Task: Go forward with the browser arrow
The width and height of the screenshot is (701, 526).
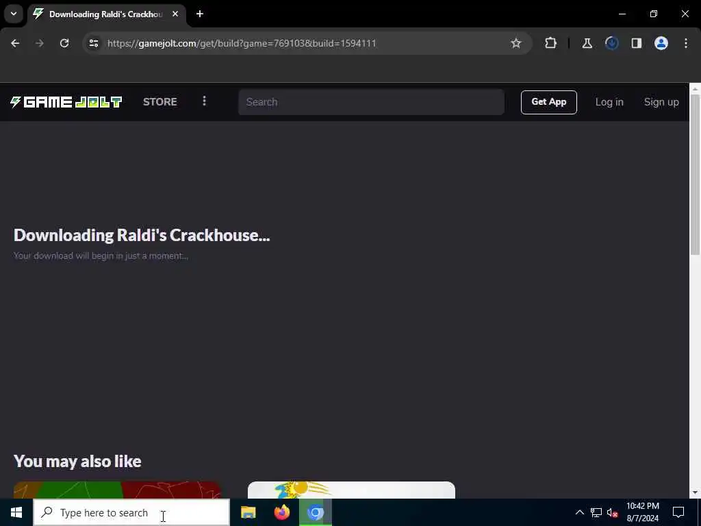Action: click(x=39, y=43)
